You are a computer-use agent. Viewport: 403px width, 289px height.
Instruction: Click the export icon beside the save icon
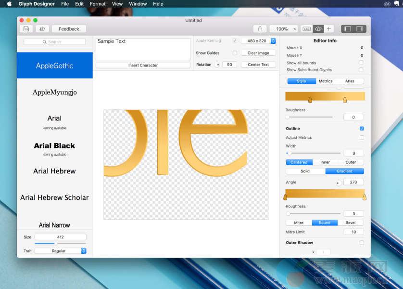click(42, 29)
